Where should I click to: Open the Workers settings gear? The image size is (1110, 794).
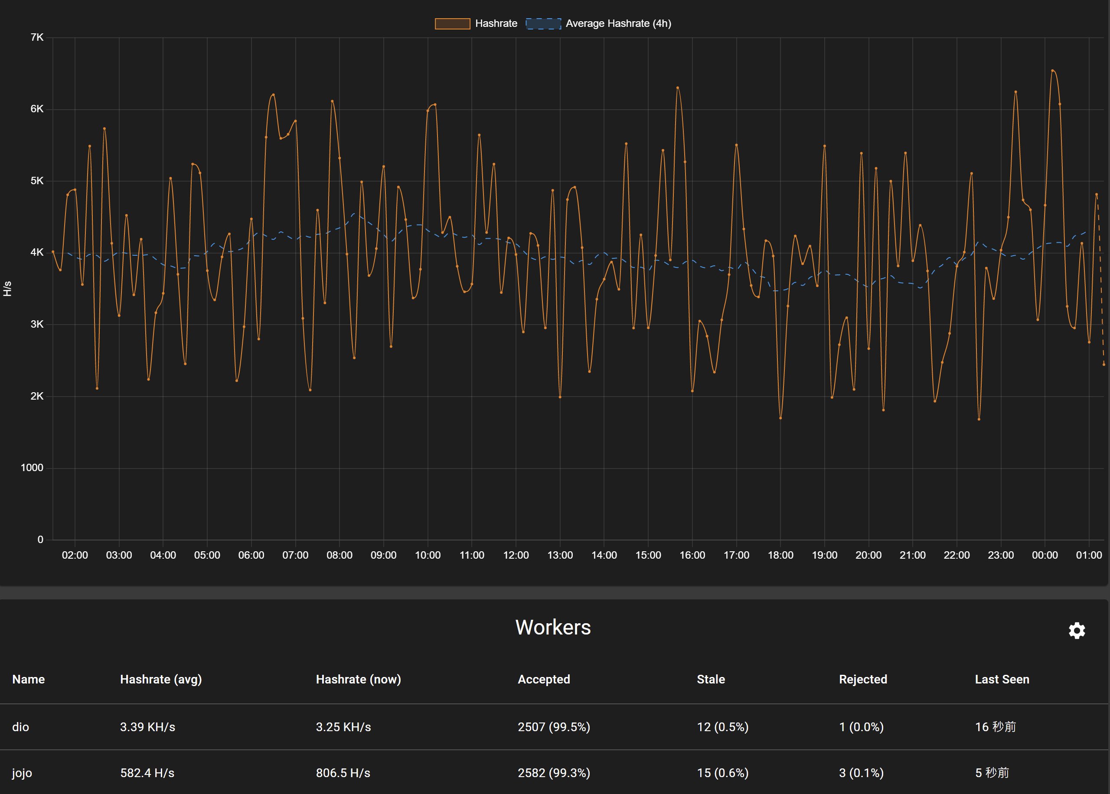[1077, 631]
